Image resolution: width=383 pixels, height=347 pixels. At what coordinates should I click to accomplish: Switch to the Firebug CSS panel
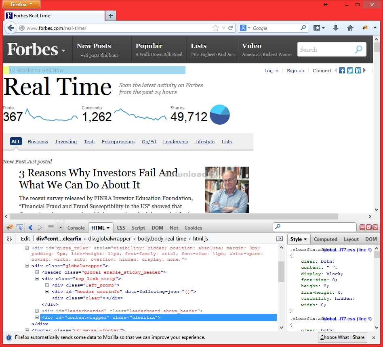click(121, 228)
